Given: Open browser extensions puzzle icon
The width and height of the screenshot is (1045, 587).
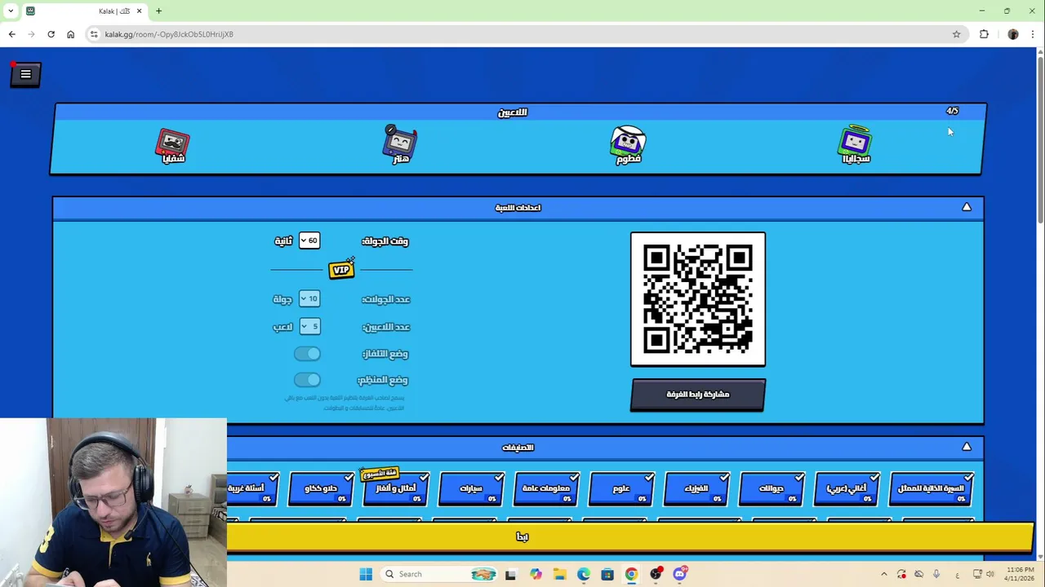Looking at the screenshot, I should [x=984, y=34].
